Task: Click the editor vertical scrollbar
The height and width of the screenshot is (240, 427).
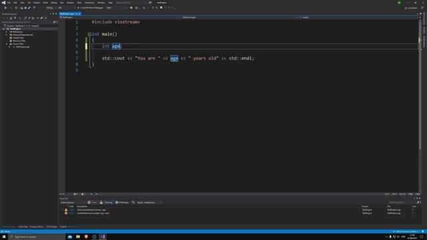Action: pyautogui.click(x=420, y=106)
